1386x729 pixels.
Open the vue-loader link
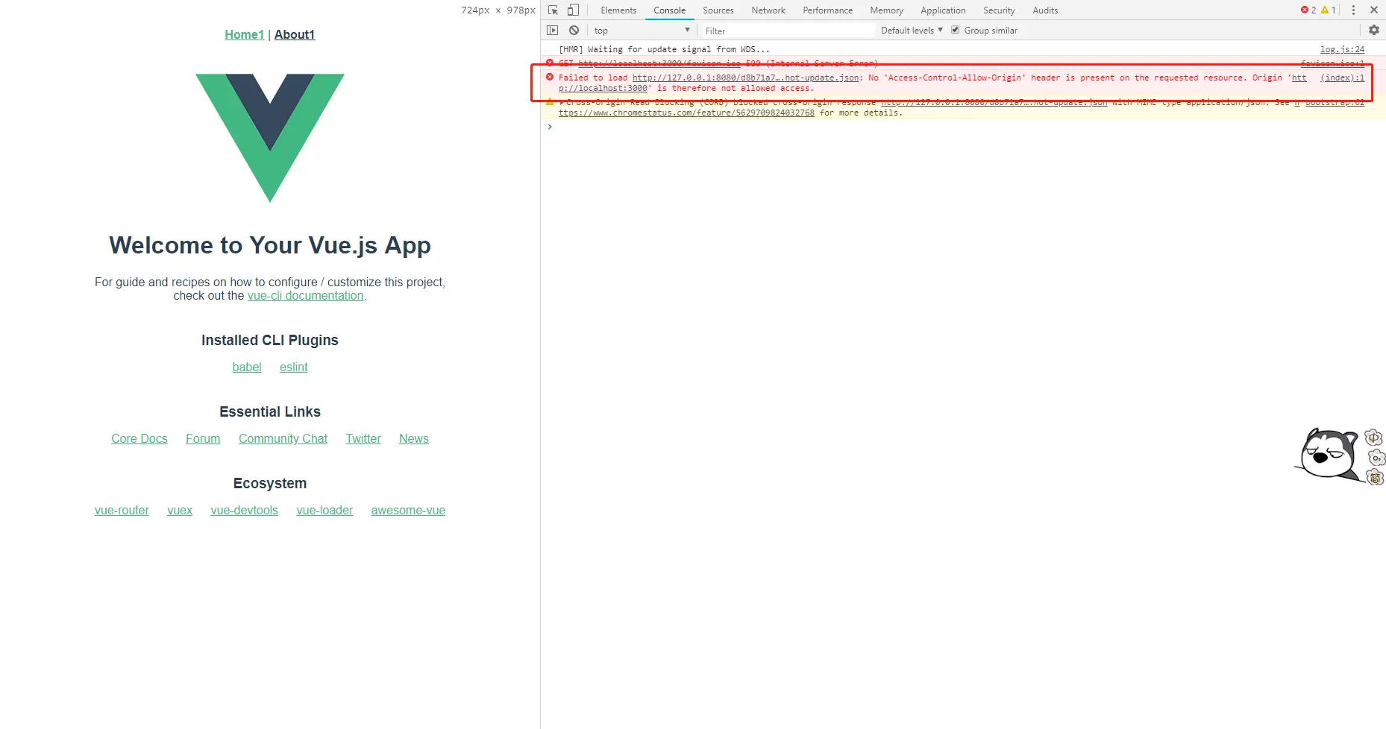click(x=324, y=511)
